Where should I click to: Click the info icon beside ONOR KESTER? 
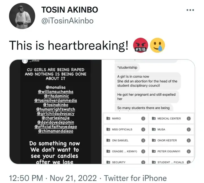(x=189, y=140)
